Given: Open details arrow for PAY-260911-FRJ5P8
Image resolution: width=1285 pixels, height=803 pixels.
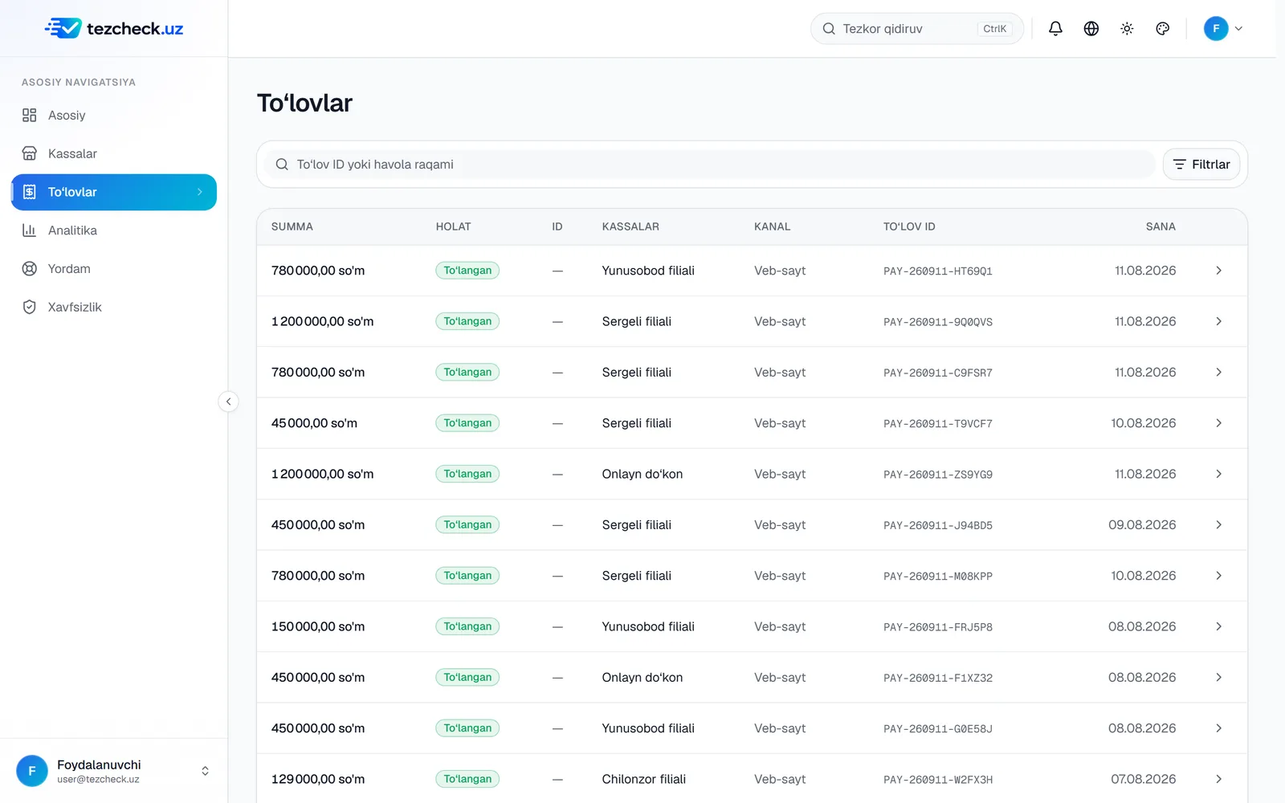Looking at the screenshot, I should tap(1218, 626).
